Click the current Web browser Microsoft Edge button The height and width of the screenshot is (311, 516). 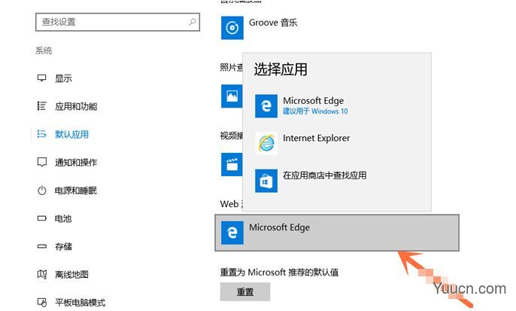coord(337,233)
